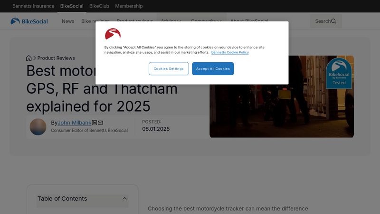This screenshot has height=214, width=380.
Task: Open the News menu item
Action: coord(68,21)
